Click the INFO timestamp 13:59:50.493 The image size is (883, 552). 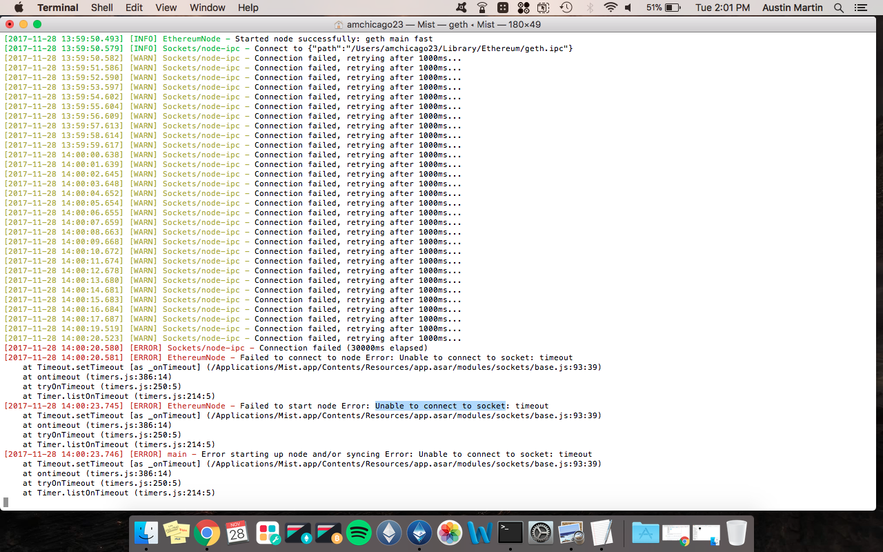tap(64, 39)
